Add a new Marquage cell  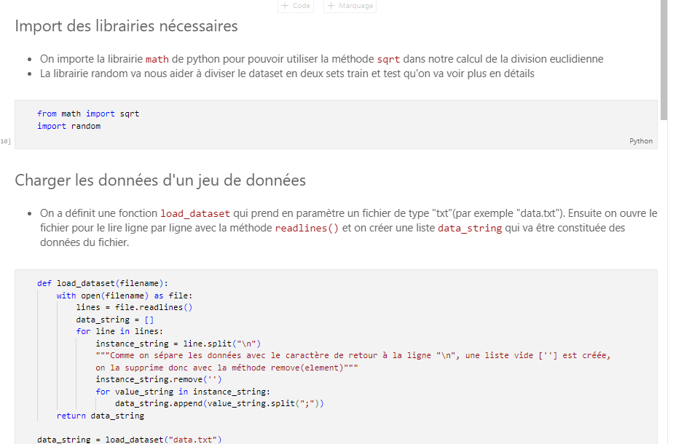coord(350,6)
